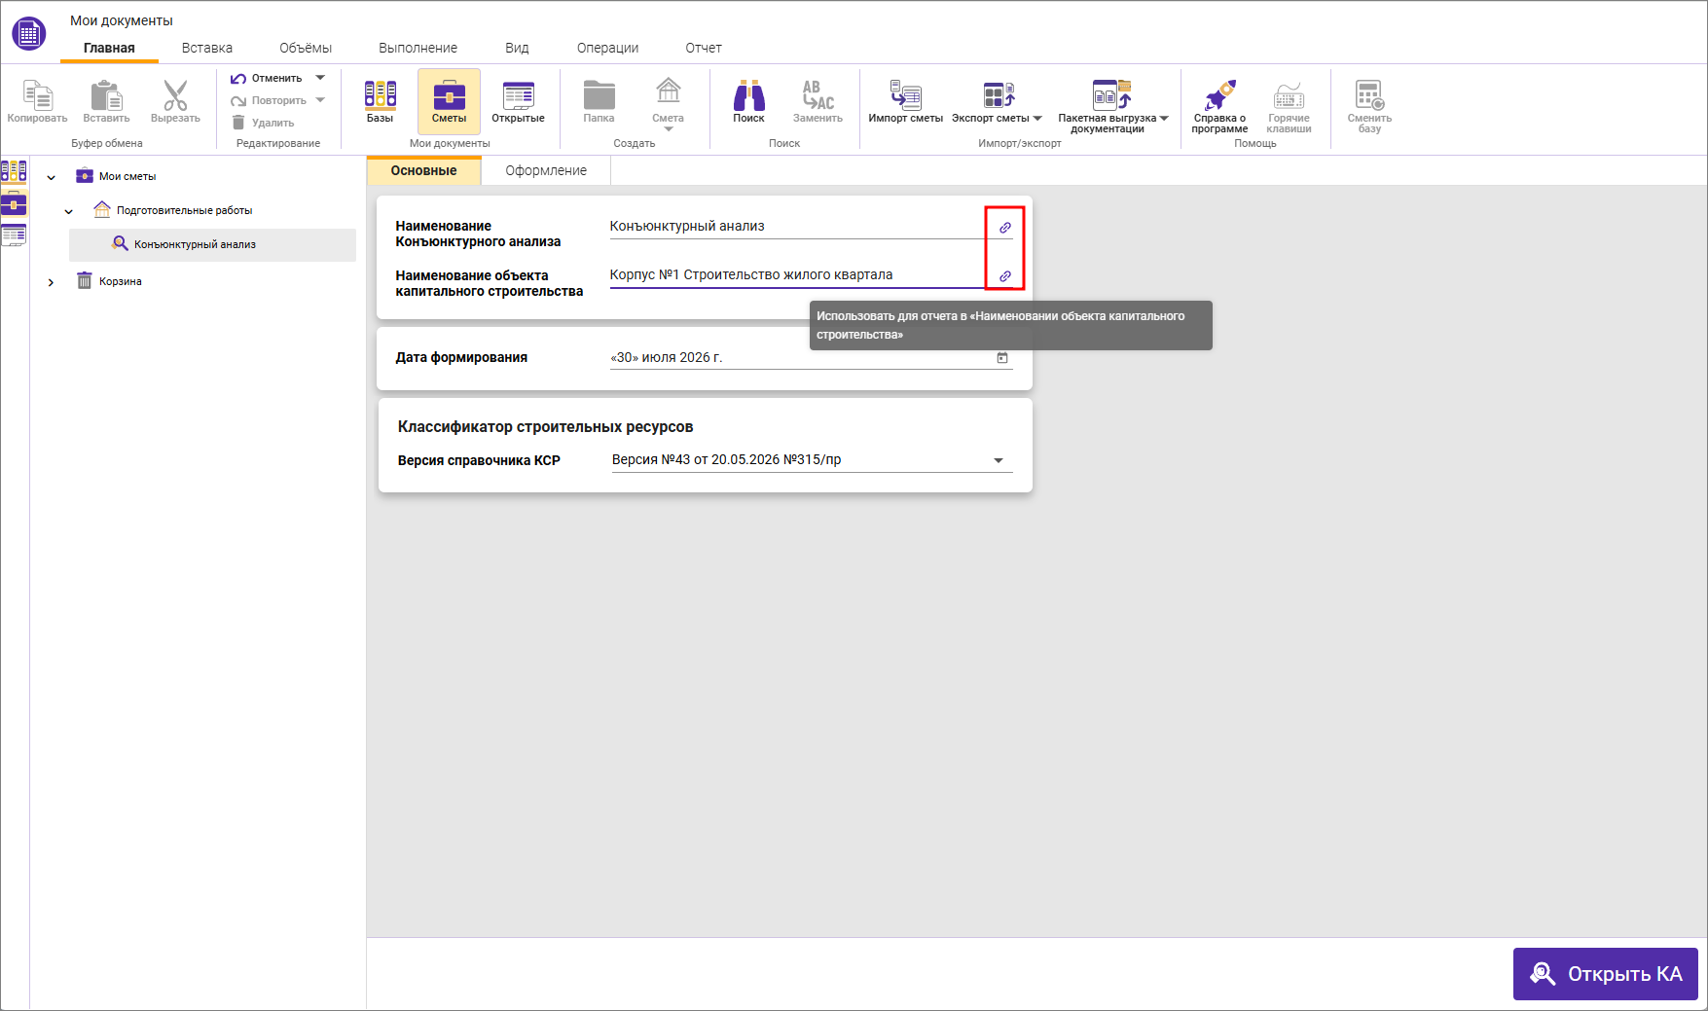
Task: Click the Наименование объекта капитального строительства field
Action: click(x=797, y=275)
